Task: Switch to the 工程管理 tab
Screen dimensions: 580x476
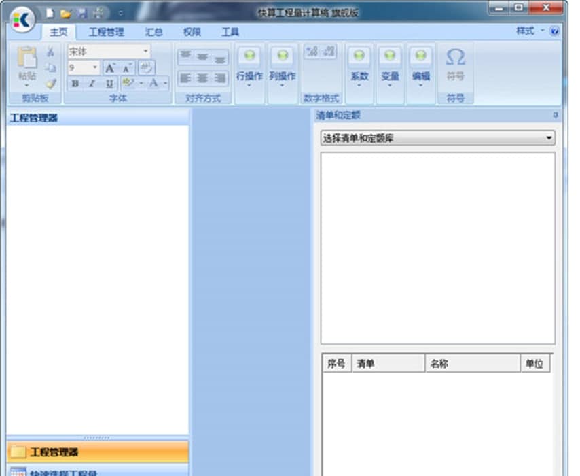Action: (106, 32)
